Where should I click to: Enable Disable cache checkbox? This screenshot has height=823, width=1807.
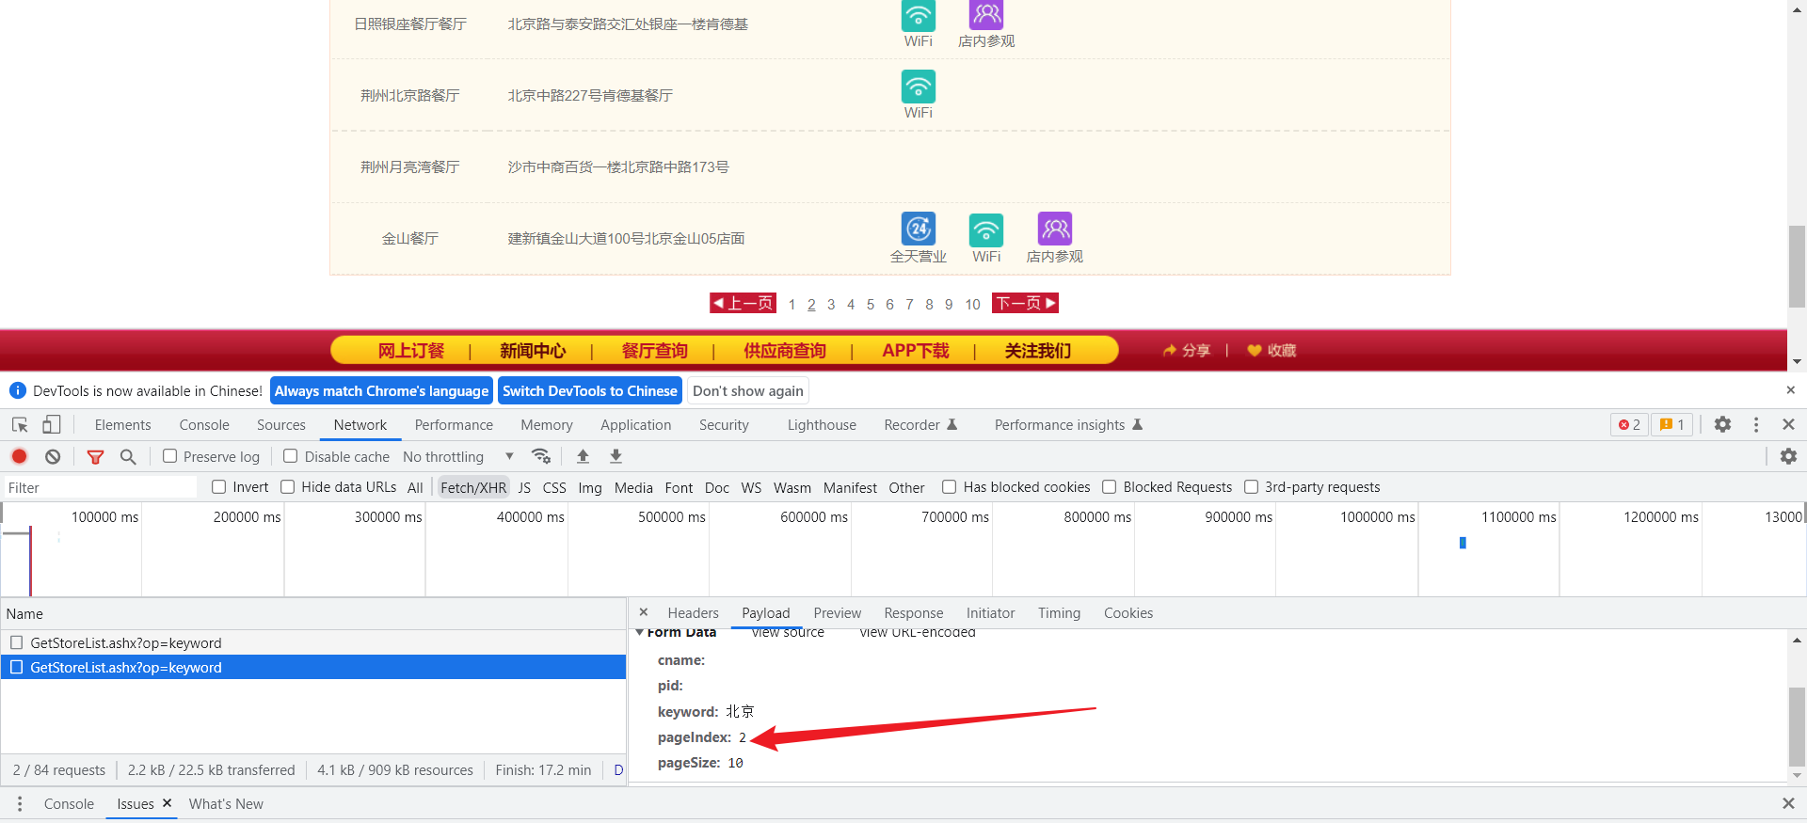pos(291,456)
